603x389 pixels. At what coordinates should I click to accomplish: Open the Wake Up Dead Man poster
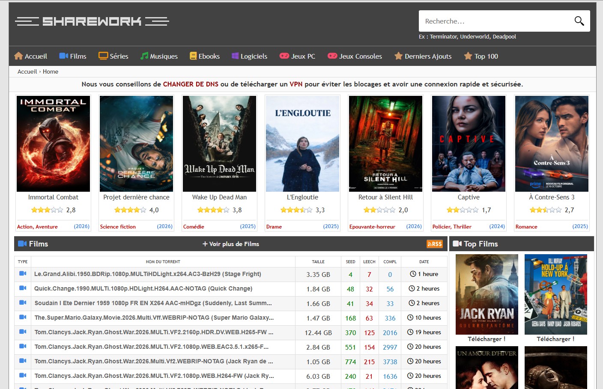[x=219, y=144]
